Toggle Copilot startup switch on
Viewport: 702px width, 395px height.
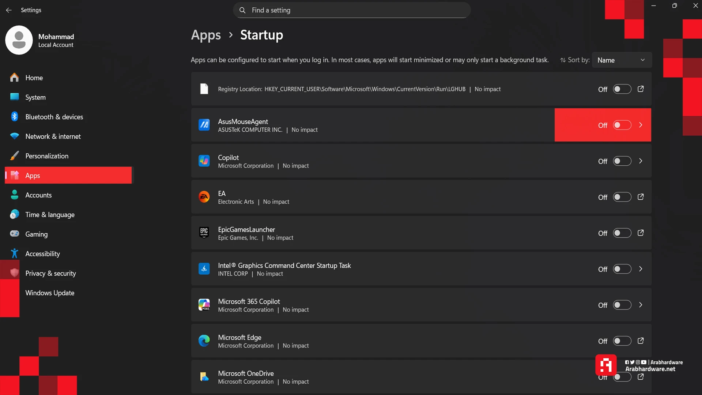click(622, 161)
